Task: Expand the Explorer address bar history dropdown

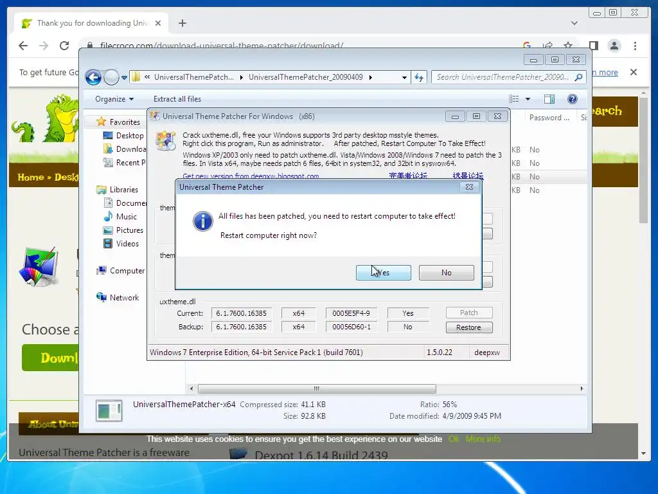Action: coord(404,77)
